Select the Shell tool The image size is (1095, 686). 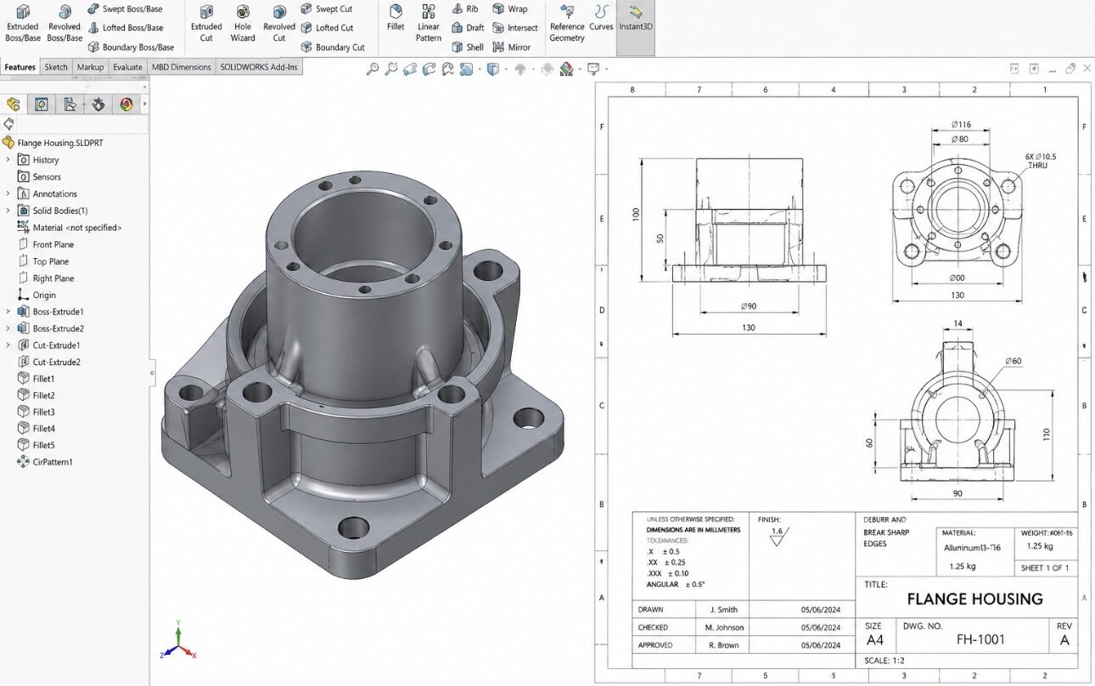point(467,48)
